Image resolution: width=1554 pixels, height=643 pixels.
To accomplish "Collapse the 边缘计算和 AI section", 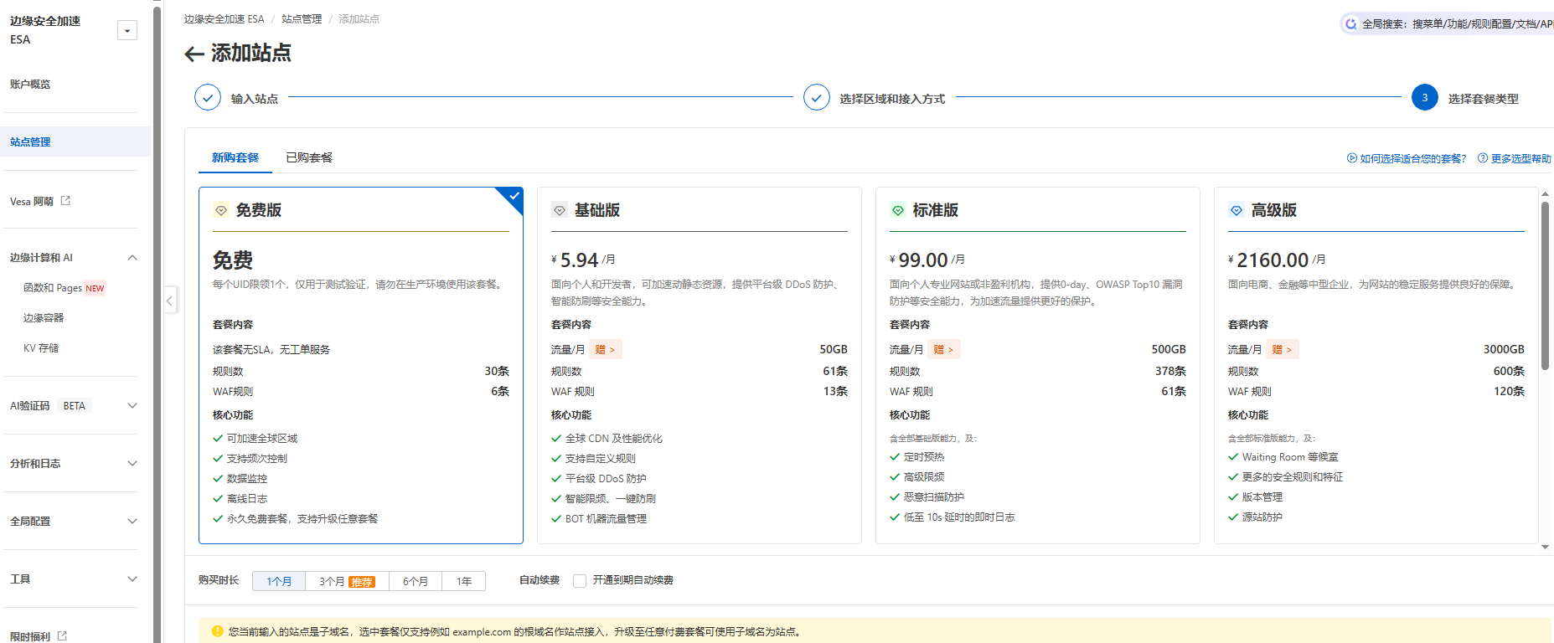I will coord(132,258).
